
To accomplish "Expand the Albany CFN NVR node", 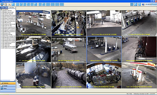I will pos(1,11).
